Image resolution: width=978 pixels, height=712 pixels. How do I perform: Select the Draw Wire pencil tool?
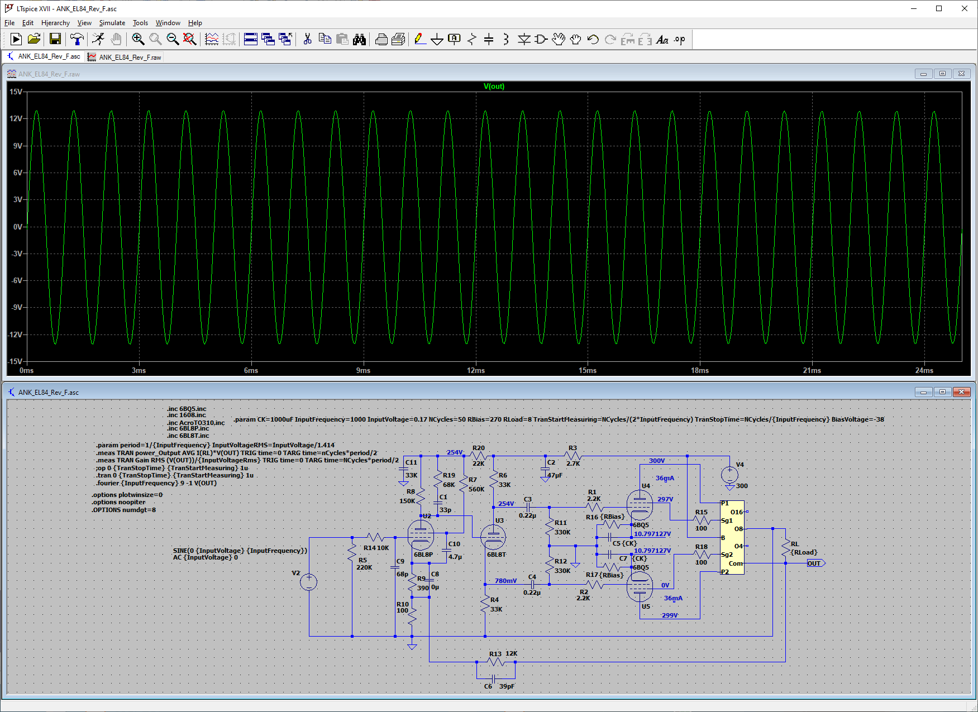pyautogui.click(x=420, y=39)
